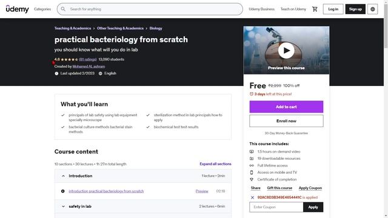Click the checkmark beside sterilization method
The image size is (388, 218).
(x=148, y=115)
